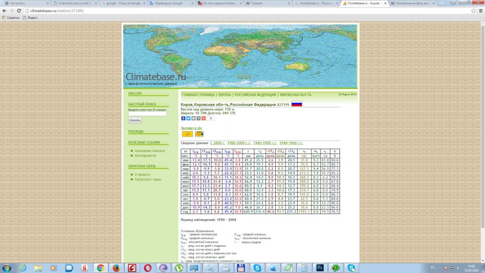Click the Экспорт в xls link
Screen dimensions: 485x273
pos(191,128)
